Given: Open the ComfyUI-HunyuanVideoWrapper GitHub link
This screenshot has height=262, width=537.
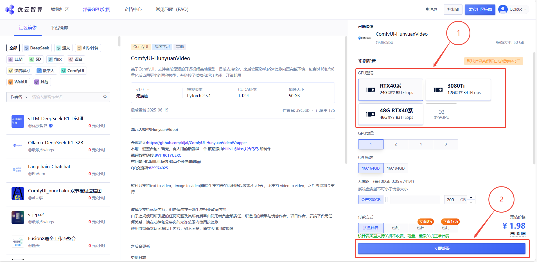Looking at the screenshot, I should coord(197,143).
